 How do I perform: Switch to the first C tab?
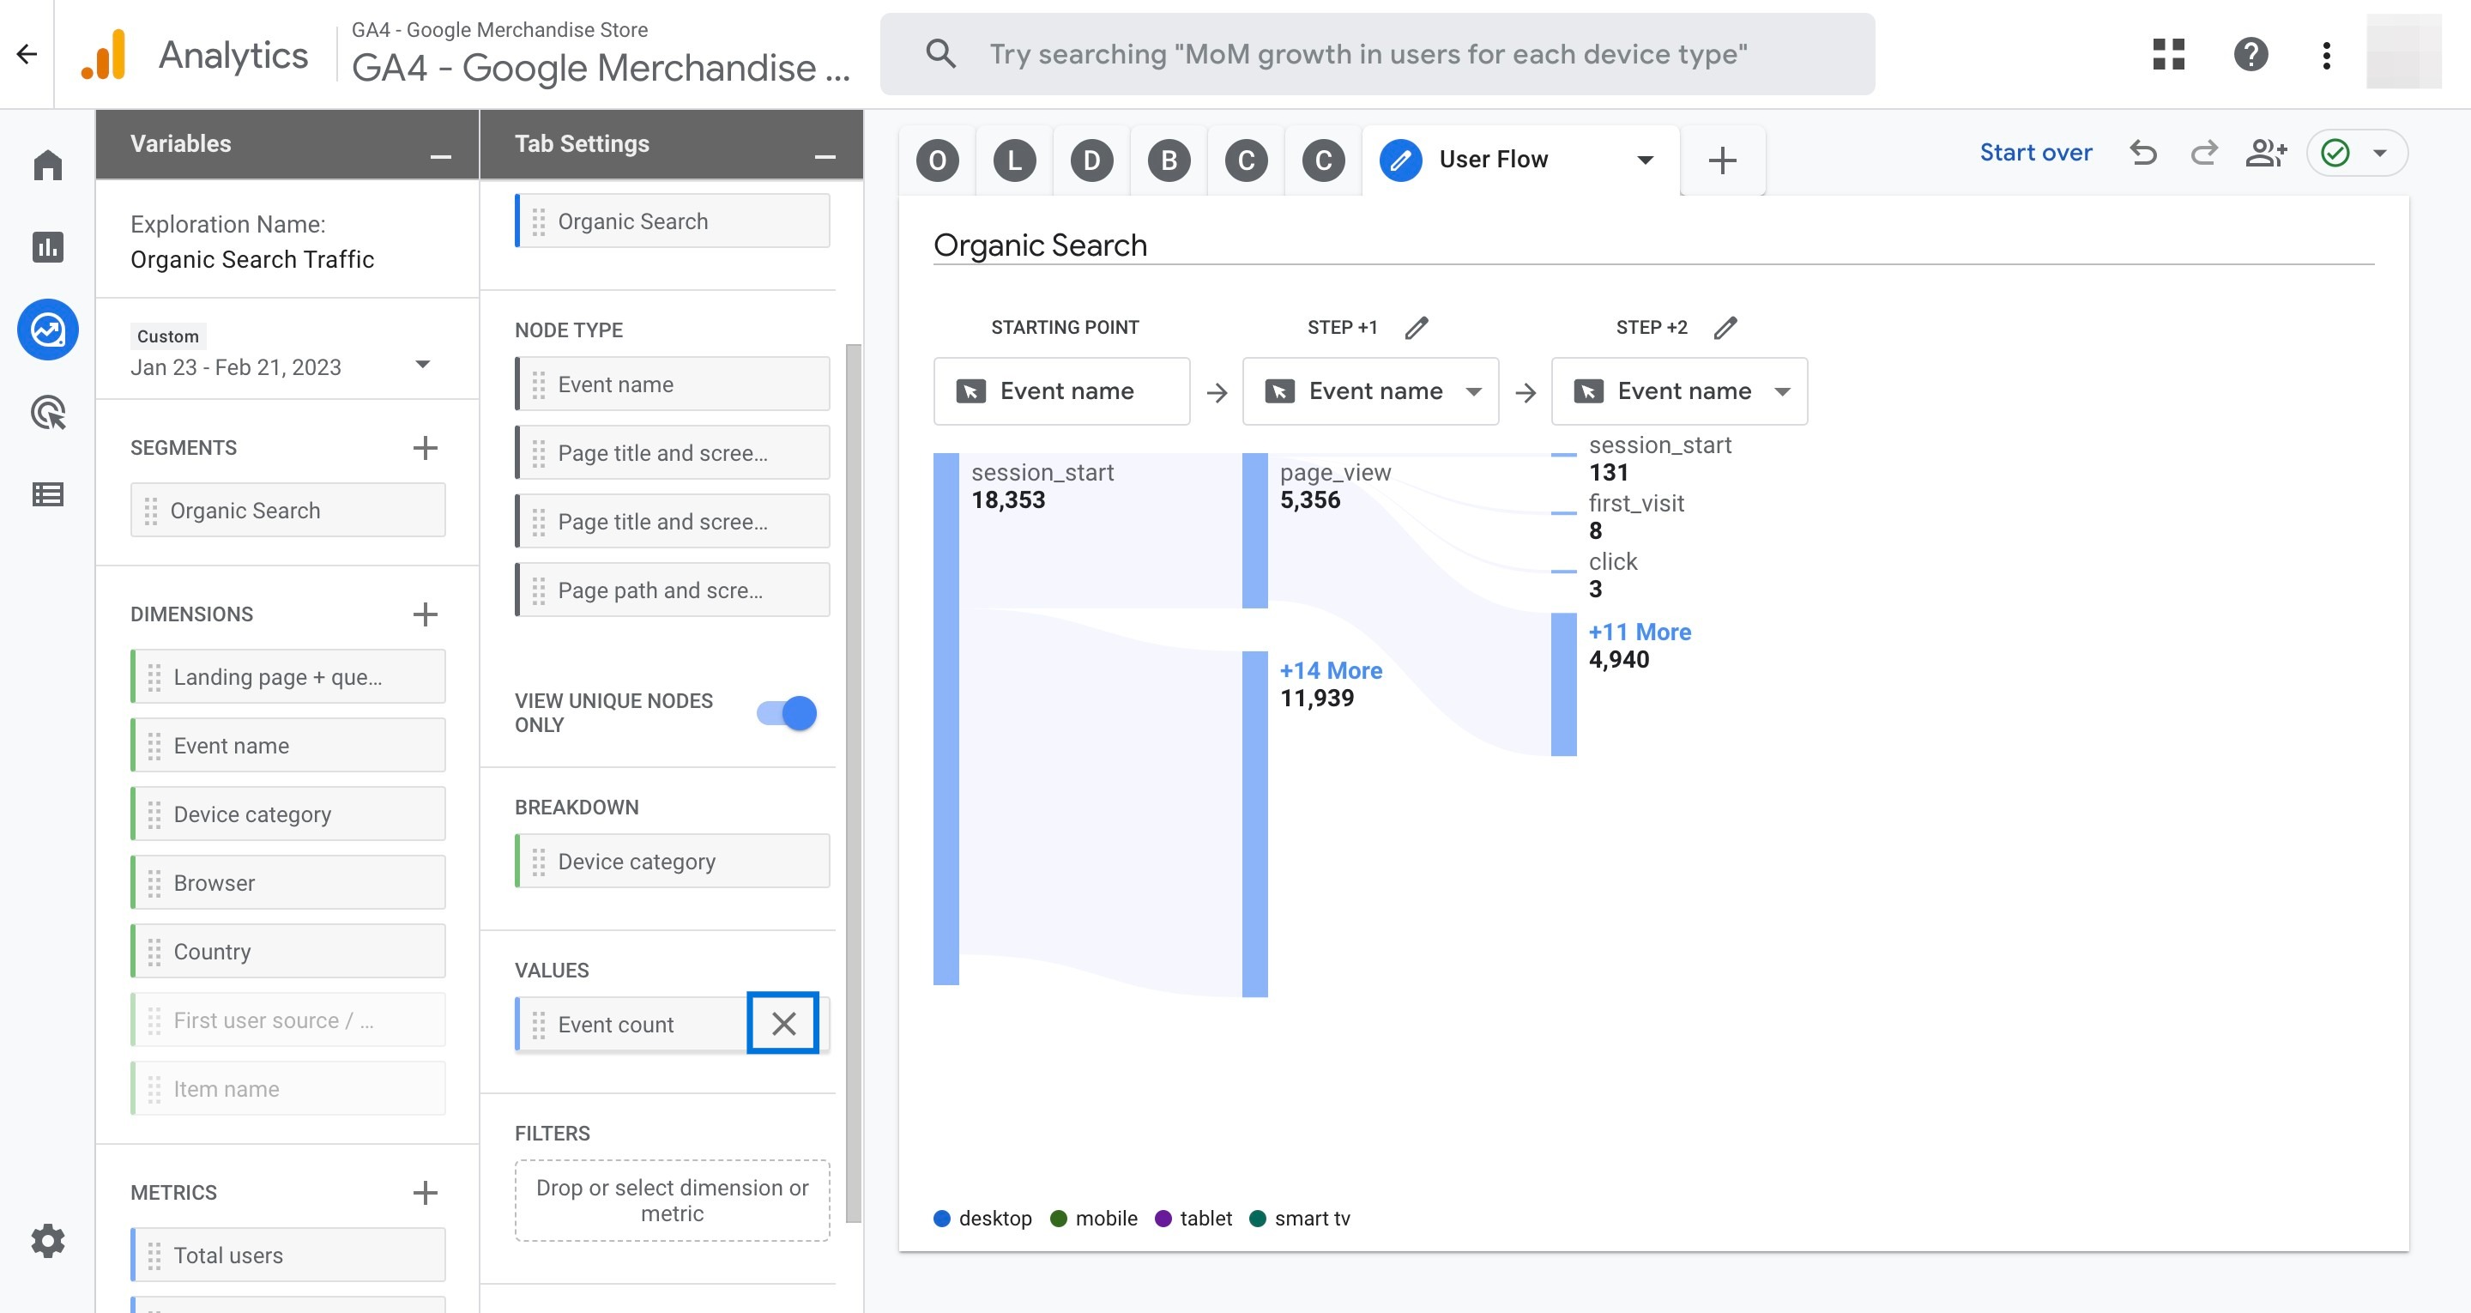coord(1246,160)
